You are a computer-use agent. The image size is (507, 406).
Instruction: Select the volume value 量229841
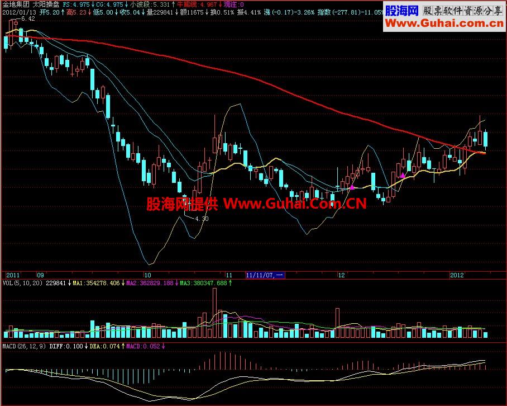(160, 13)
